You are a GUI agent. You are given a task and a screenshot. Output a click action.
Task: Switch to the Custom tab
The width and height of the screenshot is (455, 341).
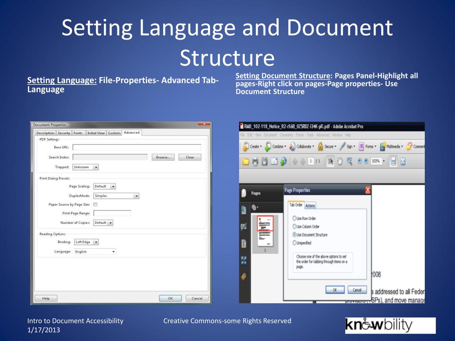(x=114, y=133)
